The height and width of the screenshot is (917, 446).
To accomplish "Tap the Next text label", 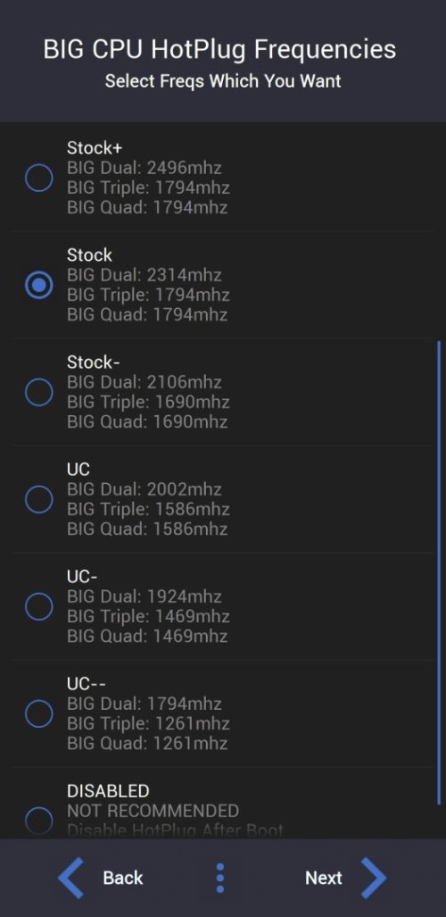I will pos(324,878).
